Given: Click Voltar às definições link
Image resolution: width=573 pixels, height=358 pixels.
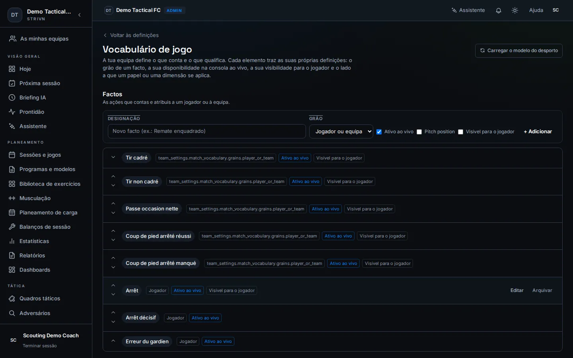Looking at the screenshot, I should coord(131,35).
